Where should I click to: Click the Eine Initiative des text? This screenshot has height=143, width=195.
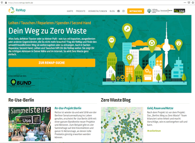point(17,76)
